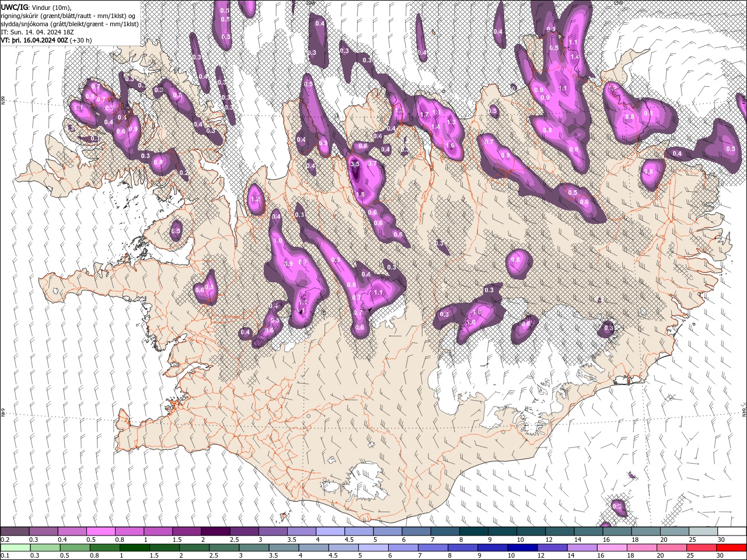Click the '2.5' label in the lower legend

tap(214, 556)
